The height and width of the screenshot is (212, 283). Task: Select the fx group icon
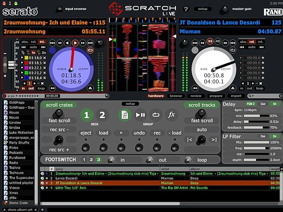[171, 115]
